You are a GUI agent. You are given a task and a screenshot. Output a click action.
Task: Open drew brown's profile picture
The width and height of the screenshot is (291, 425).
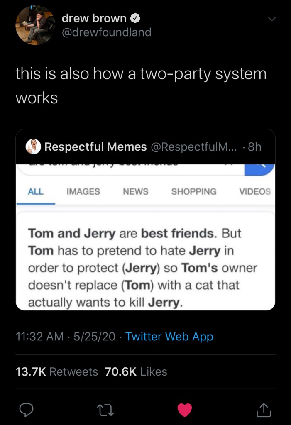click(35, 25)
